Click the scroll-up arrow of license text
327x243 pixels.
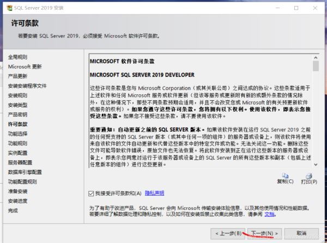316,57
